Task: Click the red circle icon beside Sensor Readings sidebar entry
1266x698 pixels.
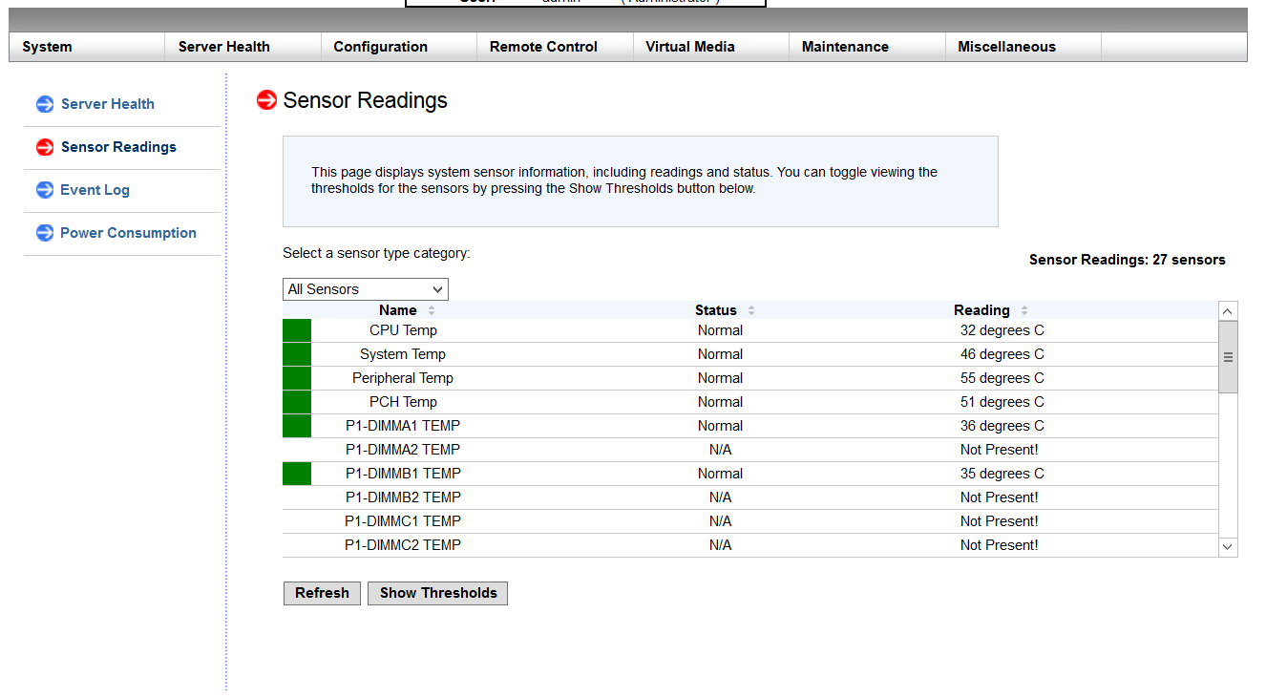Action: pyautogui.click(x=44, y=147)
